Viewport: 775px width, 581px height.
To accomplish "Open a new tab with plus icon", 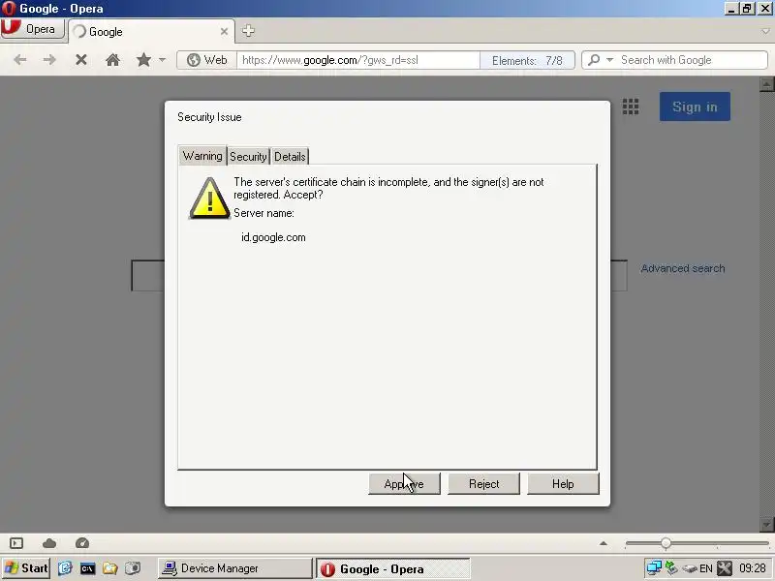I will coord(248,31).
